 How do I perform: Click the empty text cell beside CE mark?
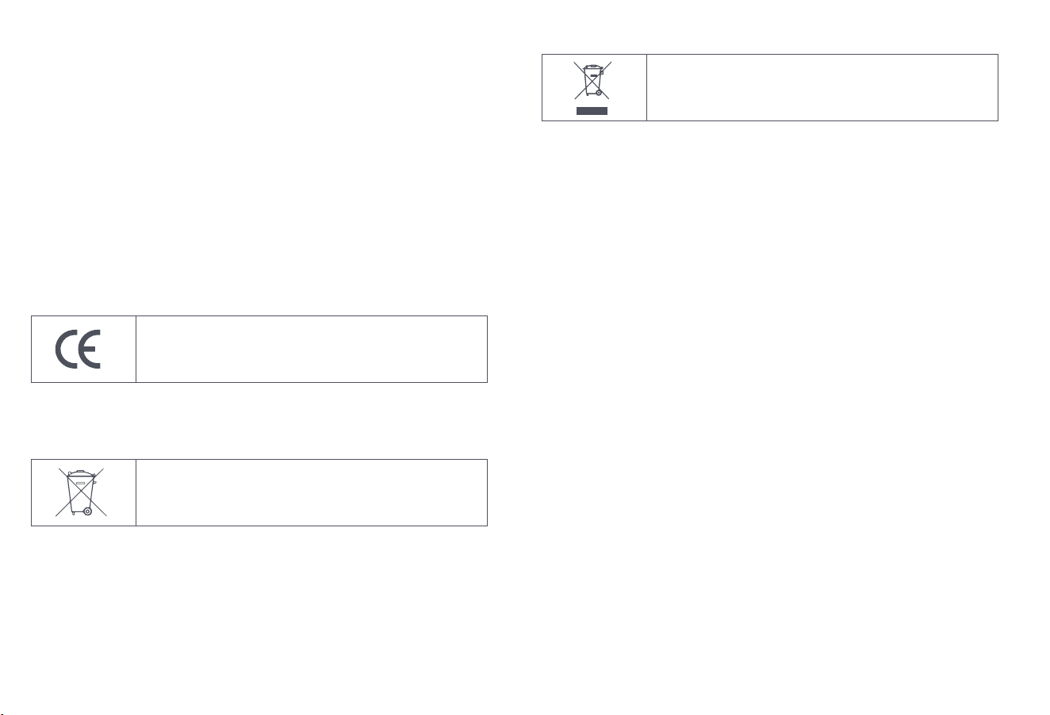pos(312,350)
